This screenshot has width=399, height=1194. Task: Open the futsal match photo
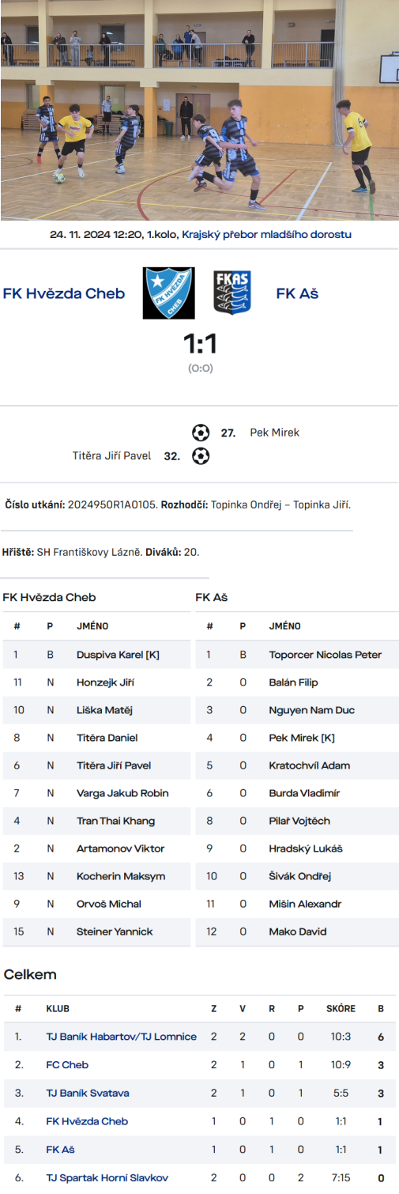coord(199,110)
